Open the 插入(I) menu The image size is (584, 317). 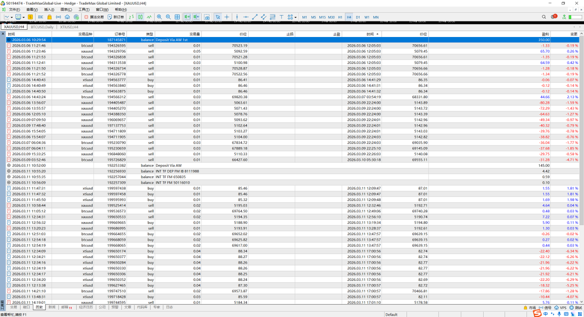pos(49,9)
